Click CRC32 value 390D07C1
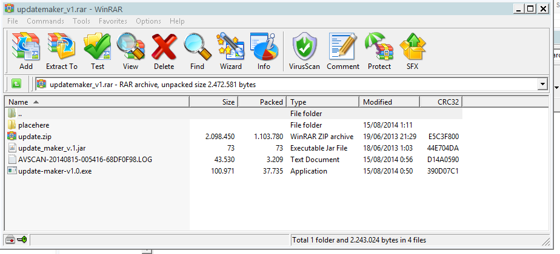This screenshot has height=254, width=560. (443, 171)
